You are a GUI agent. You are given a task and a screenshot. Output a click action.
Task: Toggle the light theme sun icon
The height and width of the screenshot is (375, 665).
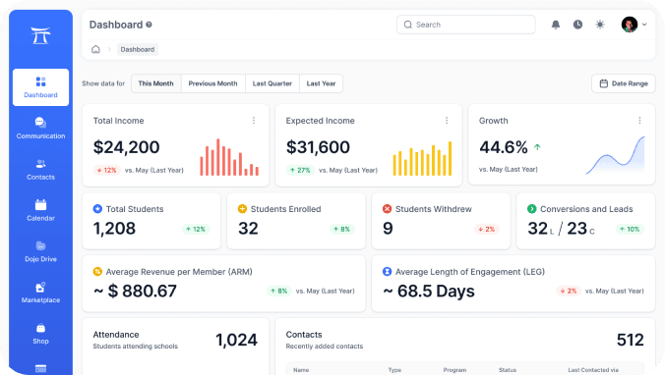click(x=600, y=25)
